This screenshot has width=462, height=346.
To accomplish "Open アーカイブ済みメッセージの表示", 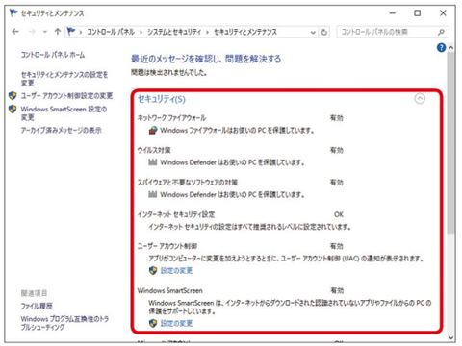I will 62,130.
